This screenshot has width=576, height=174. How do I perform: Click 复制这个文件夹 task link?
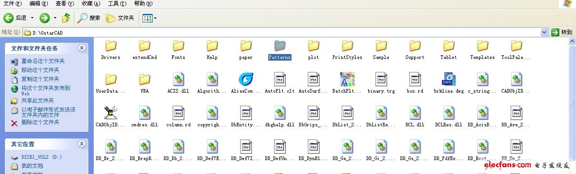pos(40,79)
